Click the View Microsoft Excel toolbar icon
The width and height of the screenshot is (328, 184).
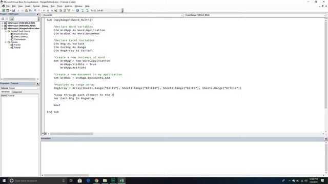(4, 10)
